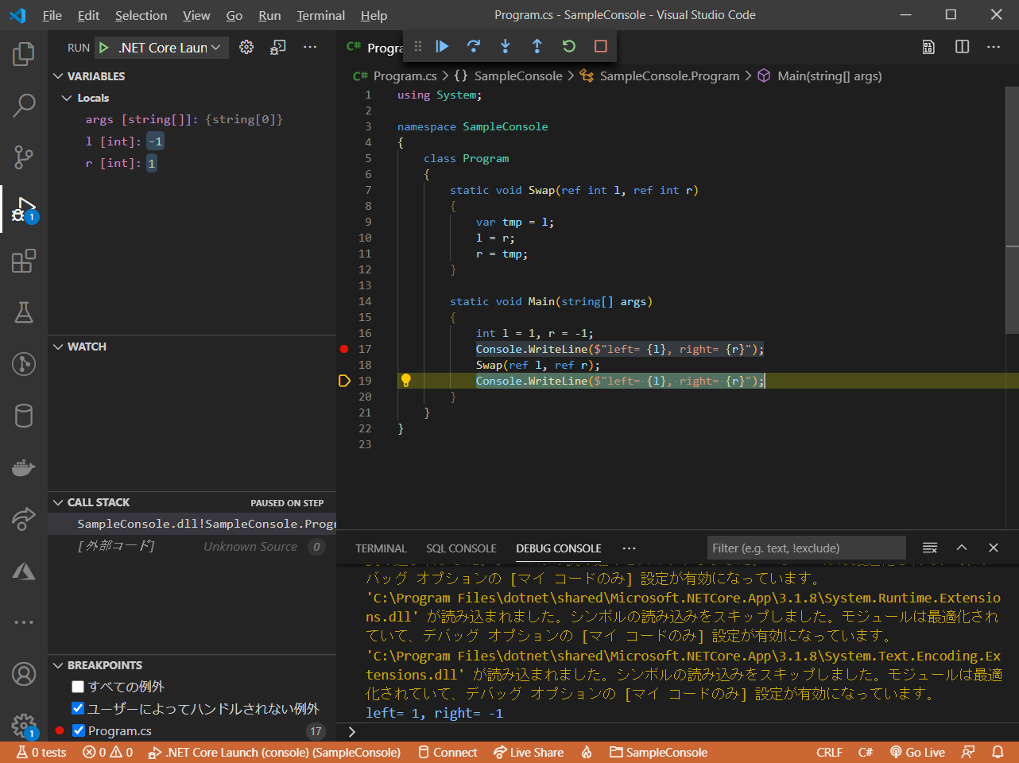Viewport: 1019px width, 763px height.
Task: Open launch.json with the gear icon
Action: tap(246, 48)
